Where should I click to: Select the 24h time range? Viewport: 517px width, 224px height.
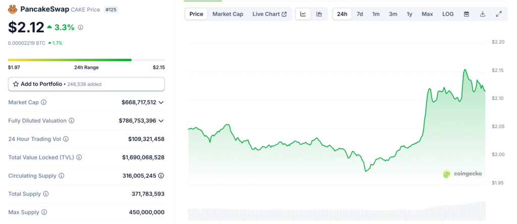[342, 14]
